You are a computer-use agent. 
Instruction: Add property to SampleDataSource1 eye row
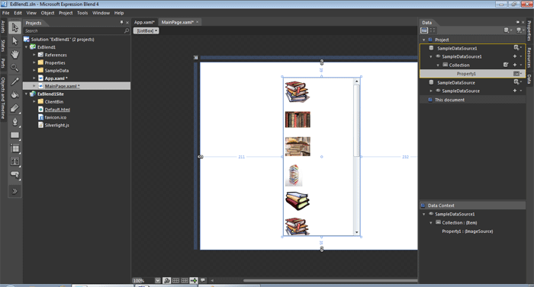point(515,56)
